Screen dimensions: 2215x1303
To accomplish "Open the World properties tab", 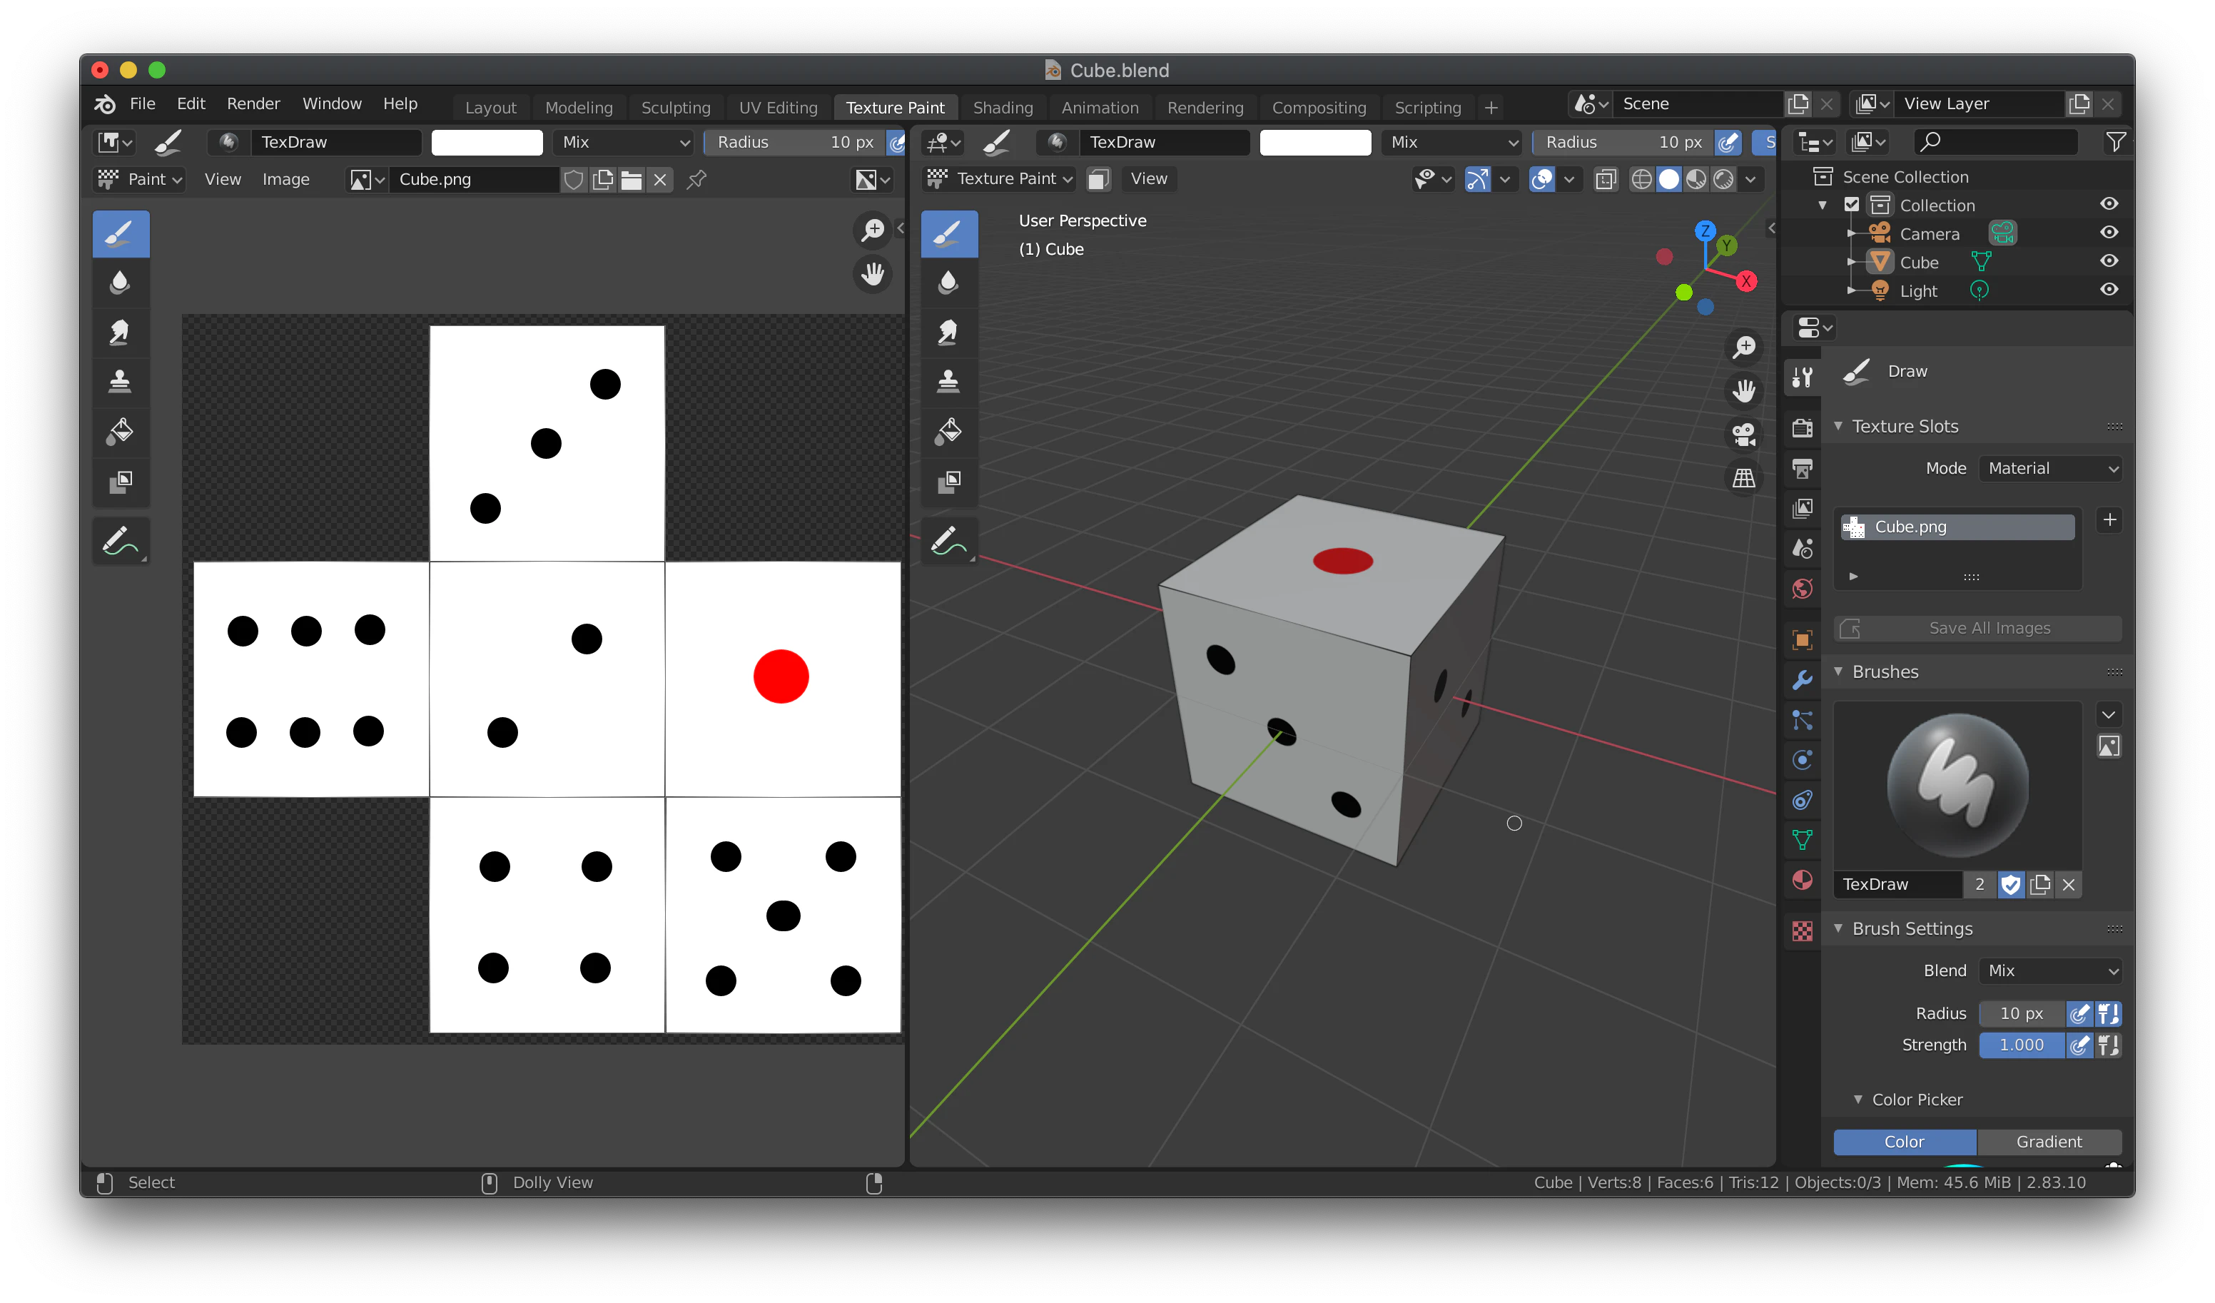I will click(x=1802, y=588).
